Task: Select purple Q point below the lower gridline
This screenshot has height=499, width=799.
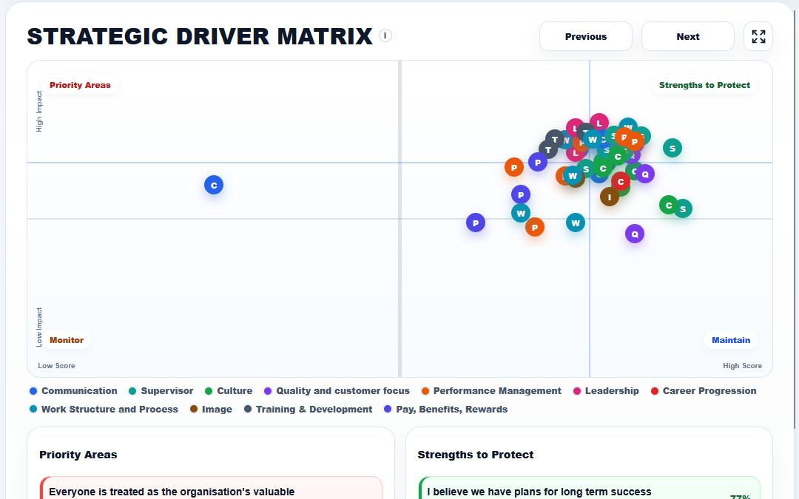Action: (x=635, y=234)
